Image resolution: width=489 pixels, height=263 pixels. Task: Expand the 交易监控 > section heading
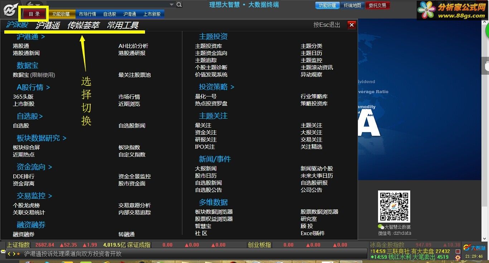(34, 196)
